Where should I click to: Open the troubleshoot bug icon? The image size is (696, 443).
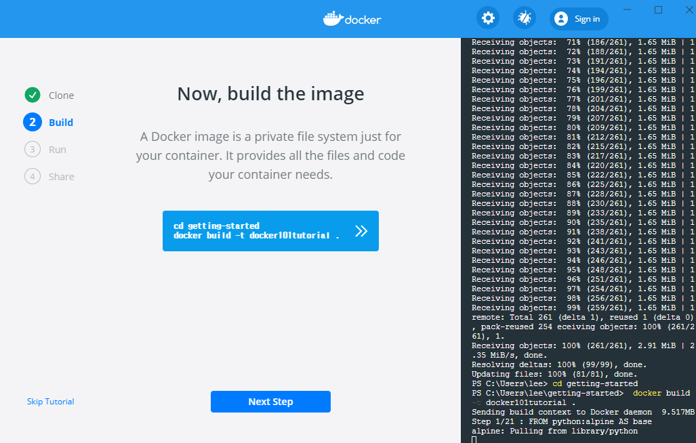(x=525, y=18)
